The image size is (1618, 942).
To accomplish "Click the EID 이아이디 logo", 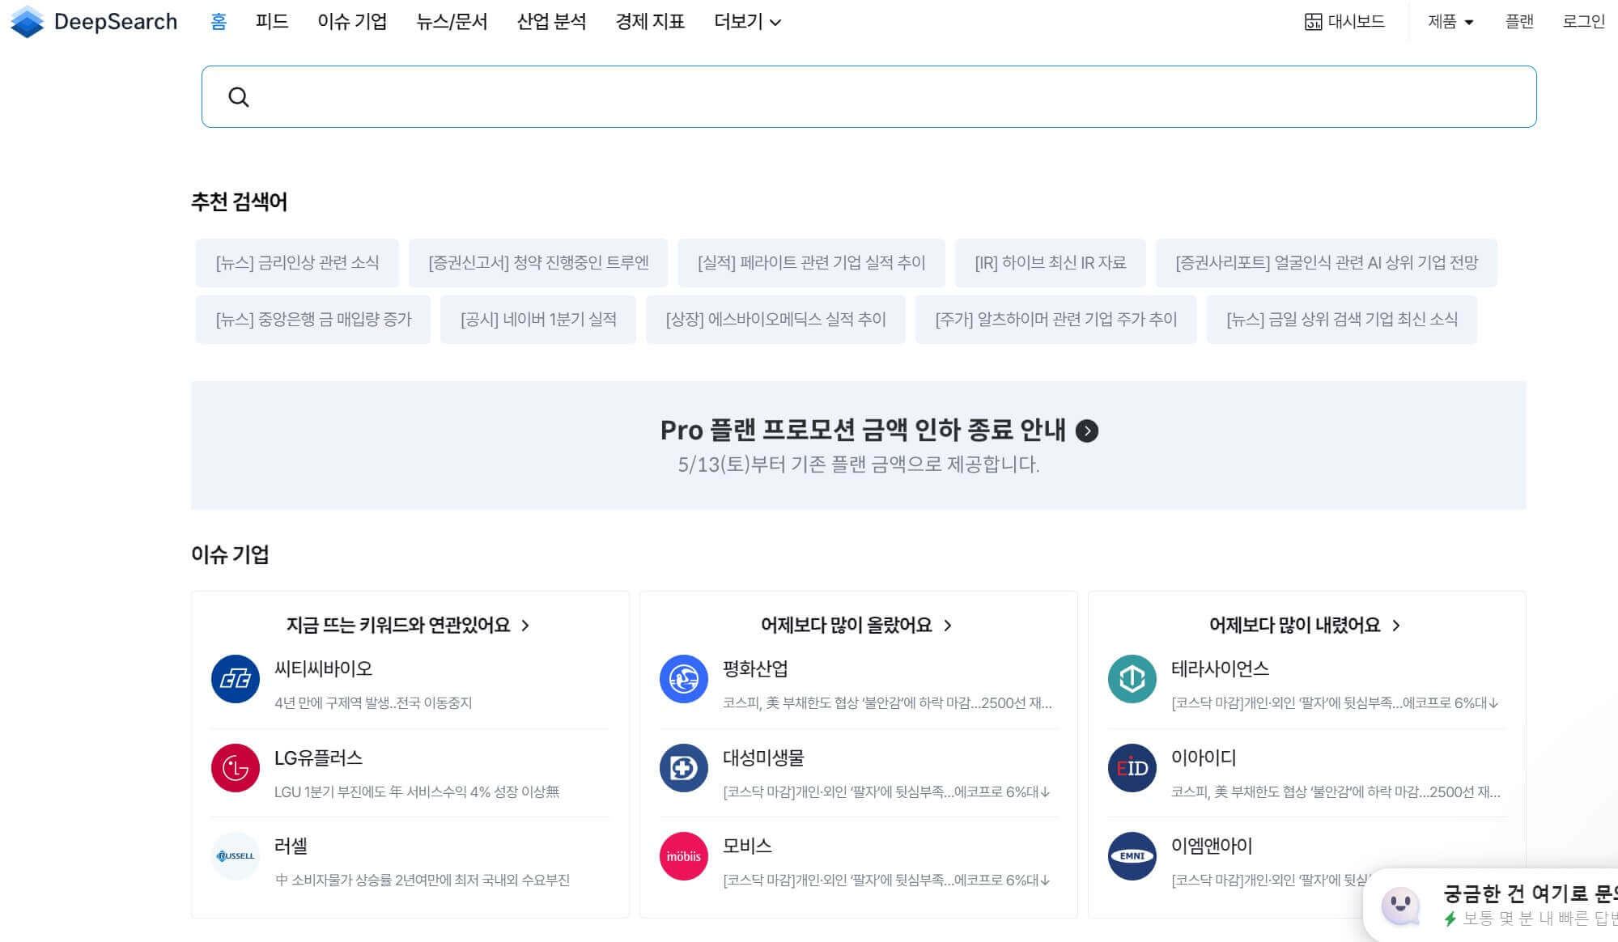I will tap(1132, 768).
